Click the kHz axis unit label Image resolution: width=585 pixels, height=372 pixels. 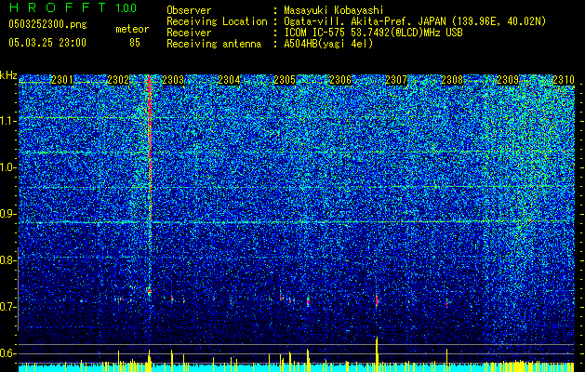[x=8, y=75]
